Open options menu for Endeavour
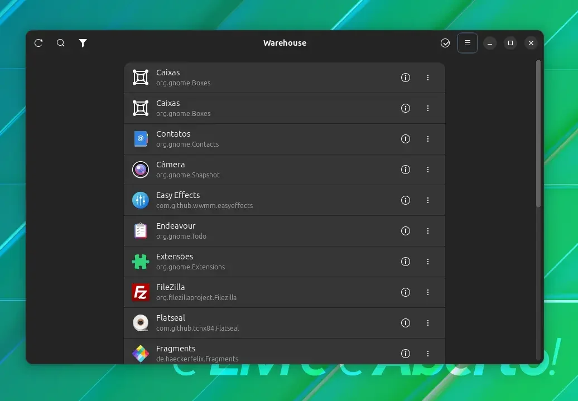The image size is (578, 401). coord(427,231)
